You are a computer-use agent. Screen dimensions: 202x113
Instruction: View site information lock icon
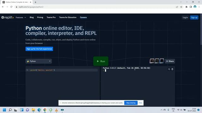16,7
